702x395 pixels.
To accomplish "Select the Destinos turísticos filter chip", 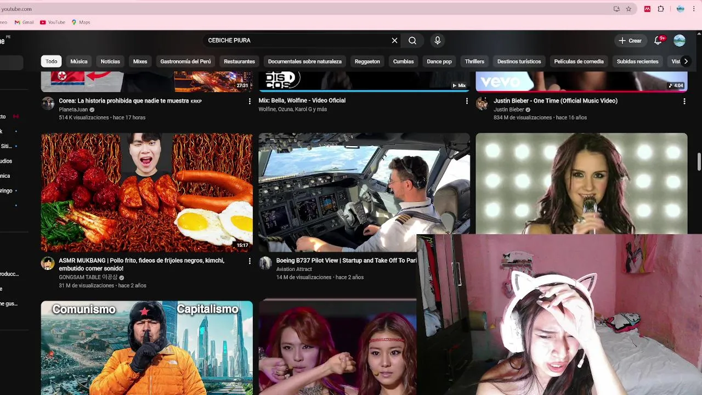I will click(x=519, y=61).
